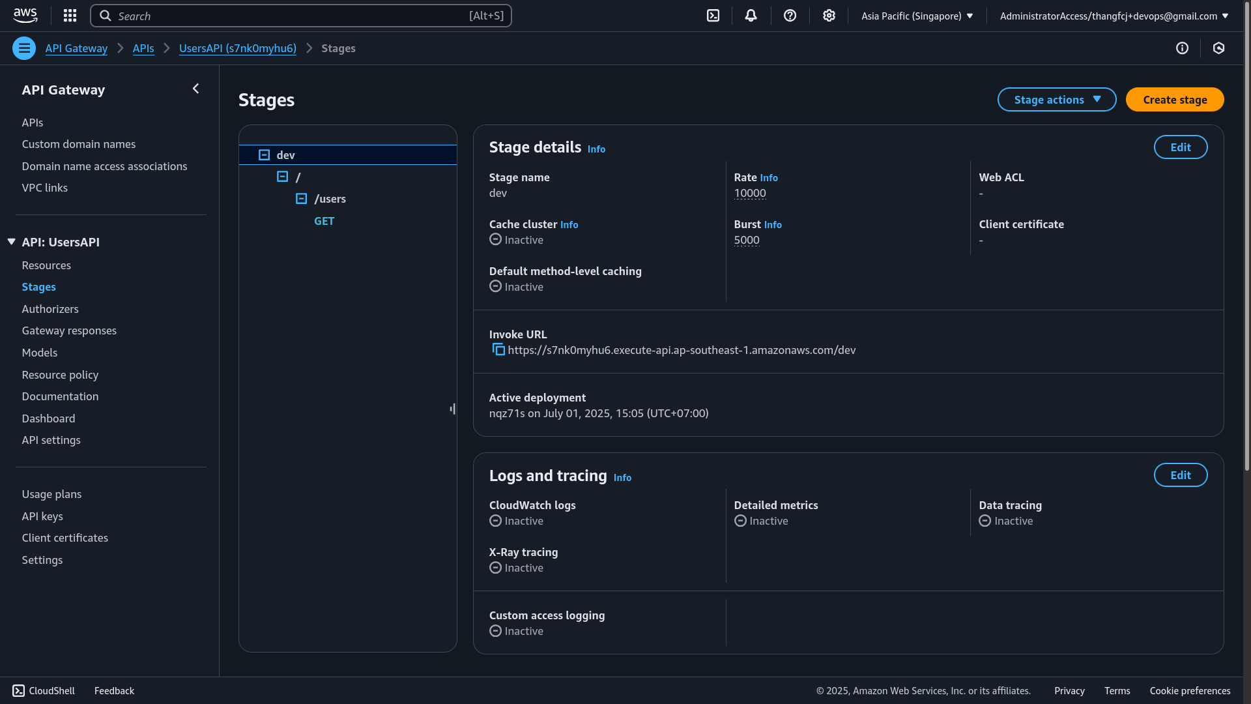
Task: Collapse the API Gateway side navigation
Action: (195, 89)
